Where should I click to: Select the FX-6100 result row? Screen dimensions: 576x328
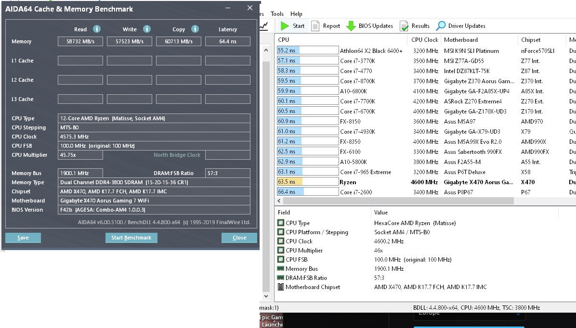425,151
